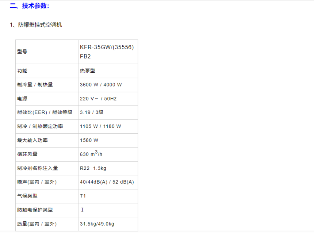This screenshot has height=233, width=314.
Task: Select the '型号' table cell
Action: pos(47,52)
